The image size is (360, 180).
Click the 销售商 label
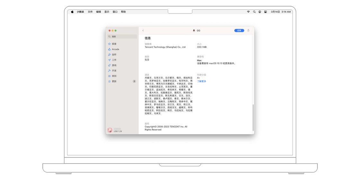pyautogui.click(x=148, y=44)
